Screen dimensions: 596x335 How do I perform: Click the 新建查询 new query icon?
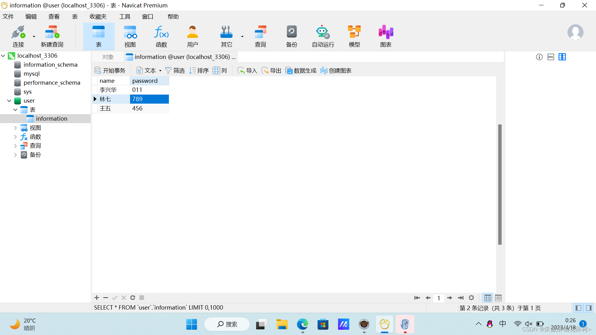(52, 36)
